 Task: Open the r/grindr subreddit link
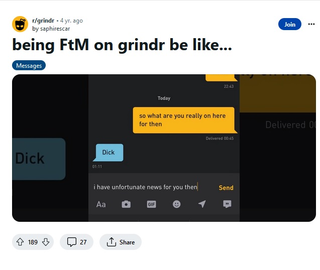(x=43, y=21)
